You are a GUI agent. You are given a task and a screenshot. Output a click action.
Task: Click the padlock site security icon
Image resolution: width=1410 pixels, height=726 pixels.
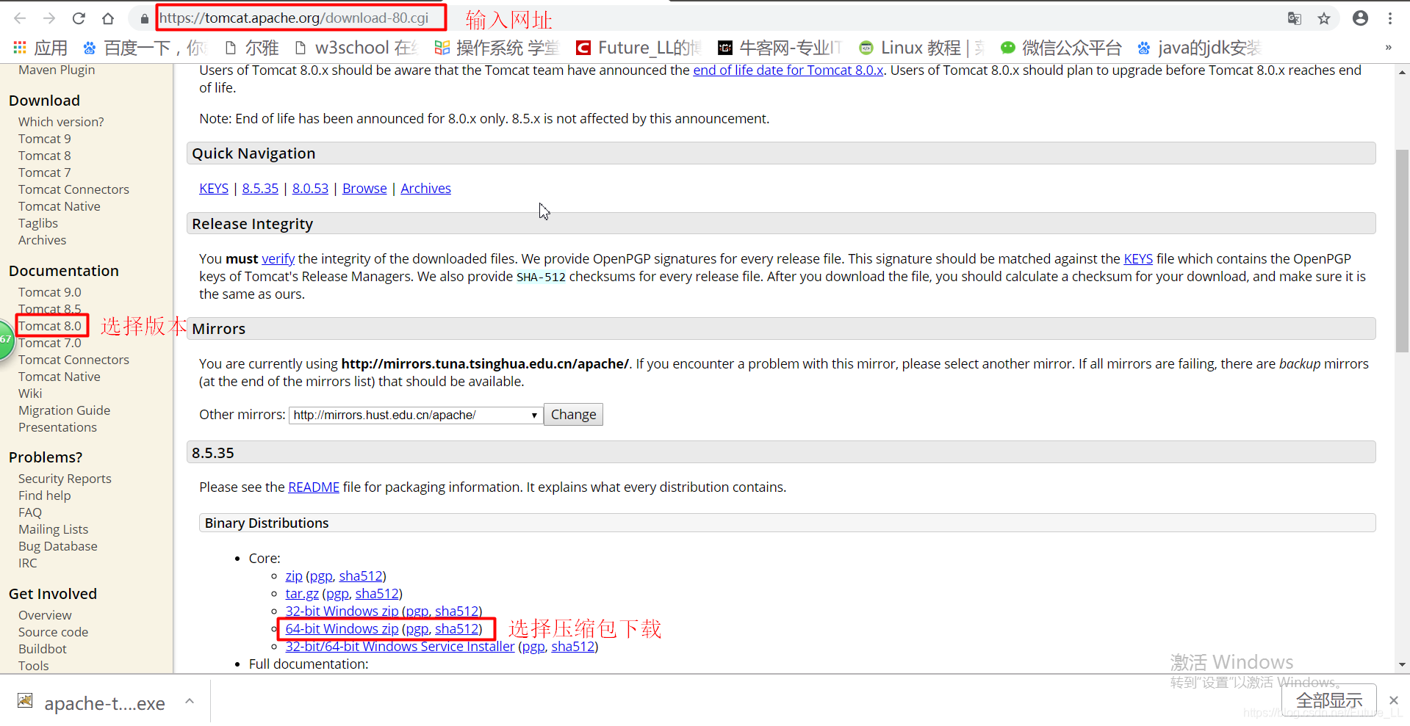click(x=144, y=18)
